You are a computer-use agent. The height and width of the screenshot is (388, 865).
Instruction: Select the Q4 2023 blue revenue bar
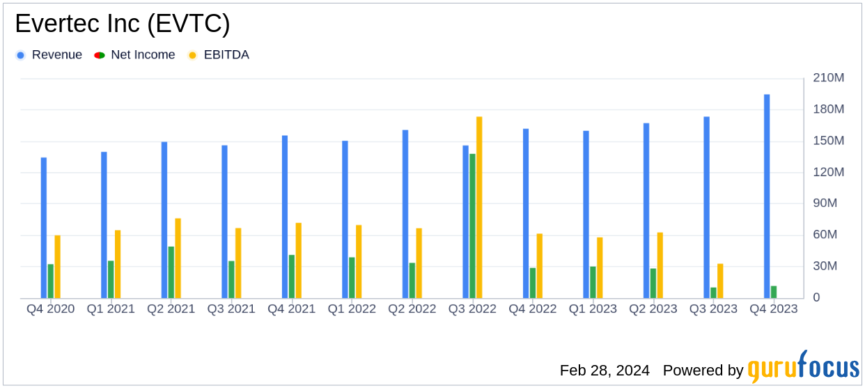pos(767,196)
